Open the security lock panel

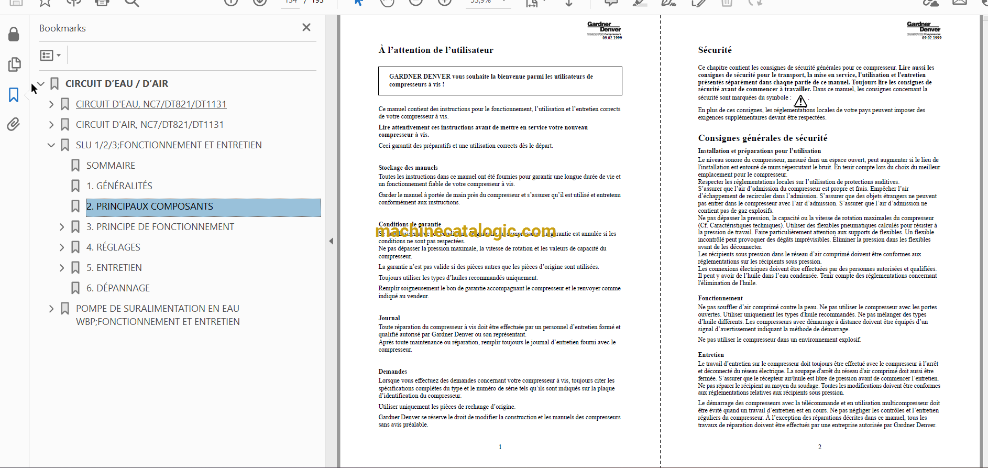coord(14,34)
